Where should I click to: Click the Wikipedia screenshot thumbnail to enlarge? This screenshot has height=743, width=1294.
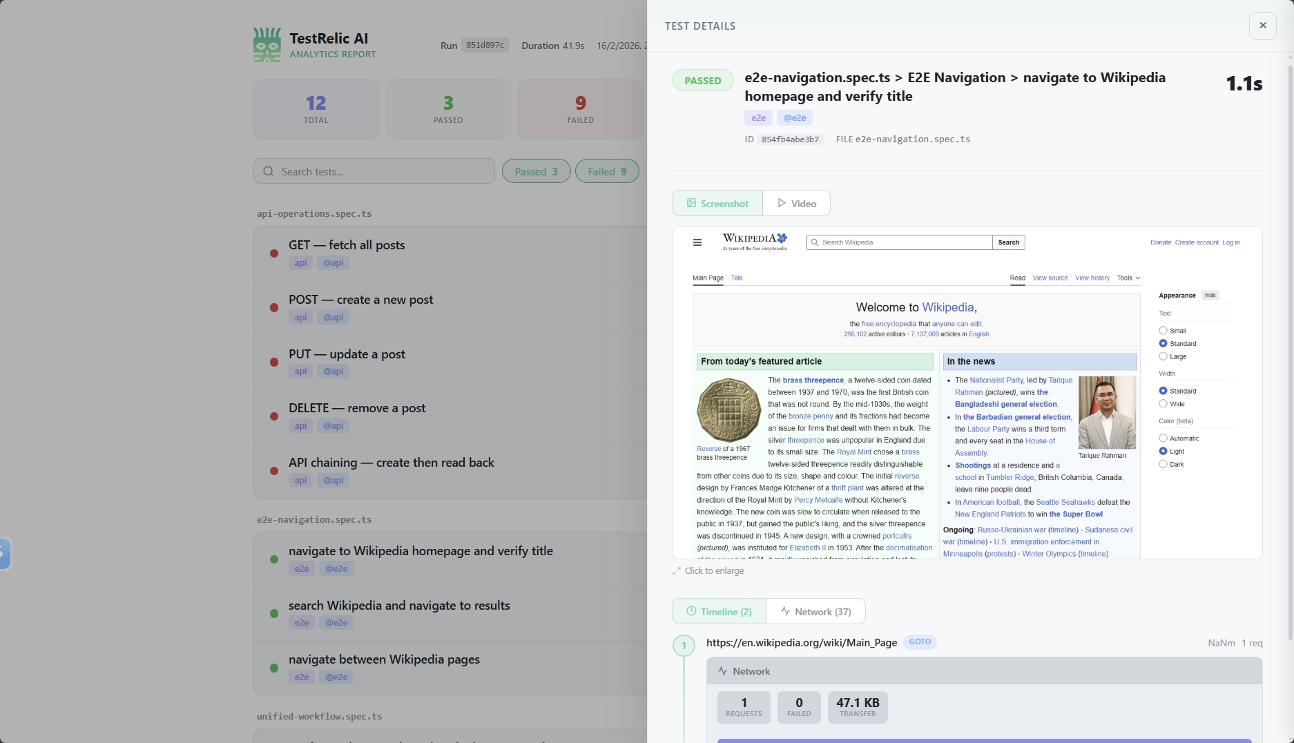click(x=967, y=393)
